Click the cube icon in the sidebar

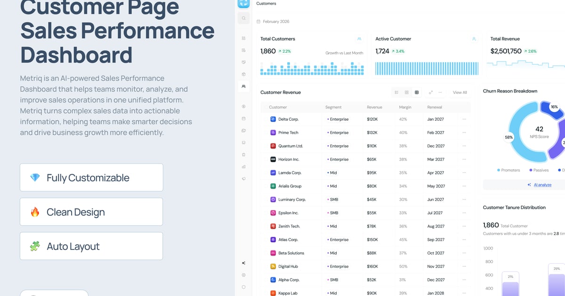(x=243, y=74)
